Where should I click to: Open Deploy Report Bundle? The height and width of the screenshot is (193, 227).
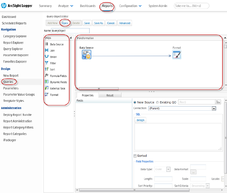click(17, 115)
